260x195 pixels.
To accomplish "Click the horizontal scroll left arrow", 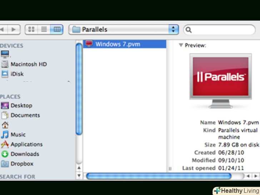I will [248, 176].
